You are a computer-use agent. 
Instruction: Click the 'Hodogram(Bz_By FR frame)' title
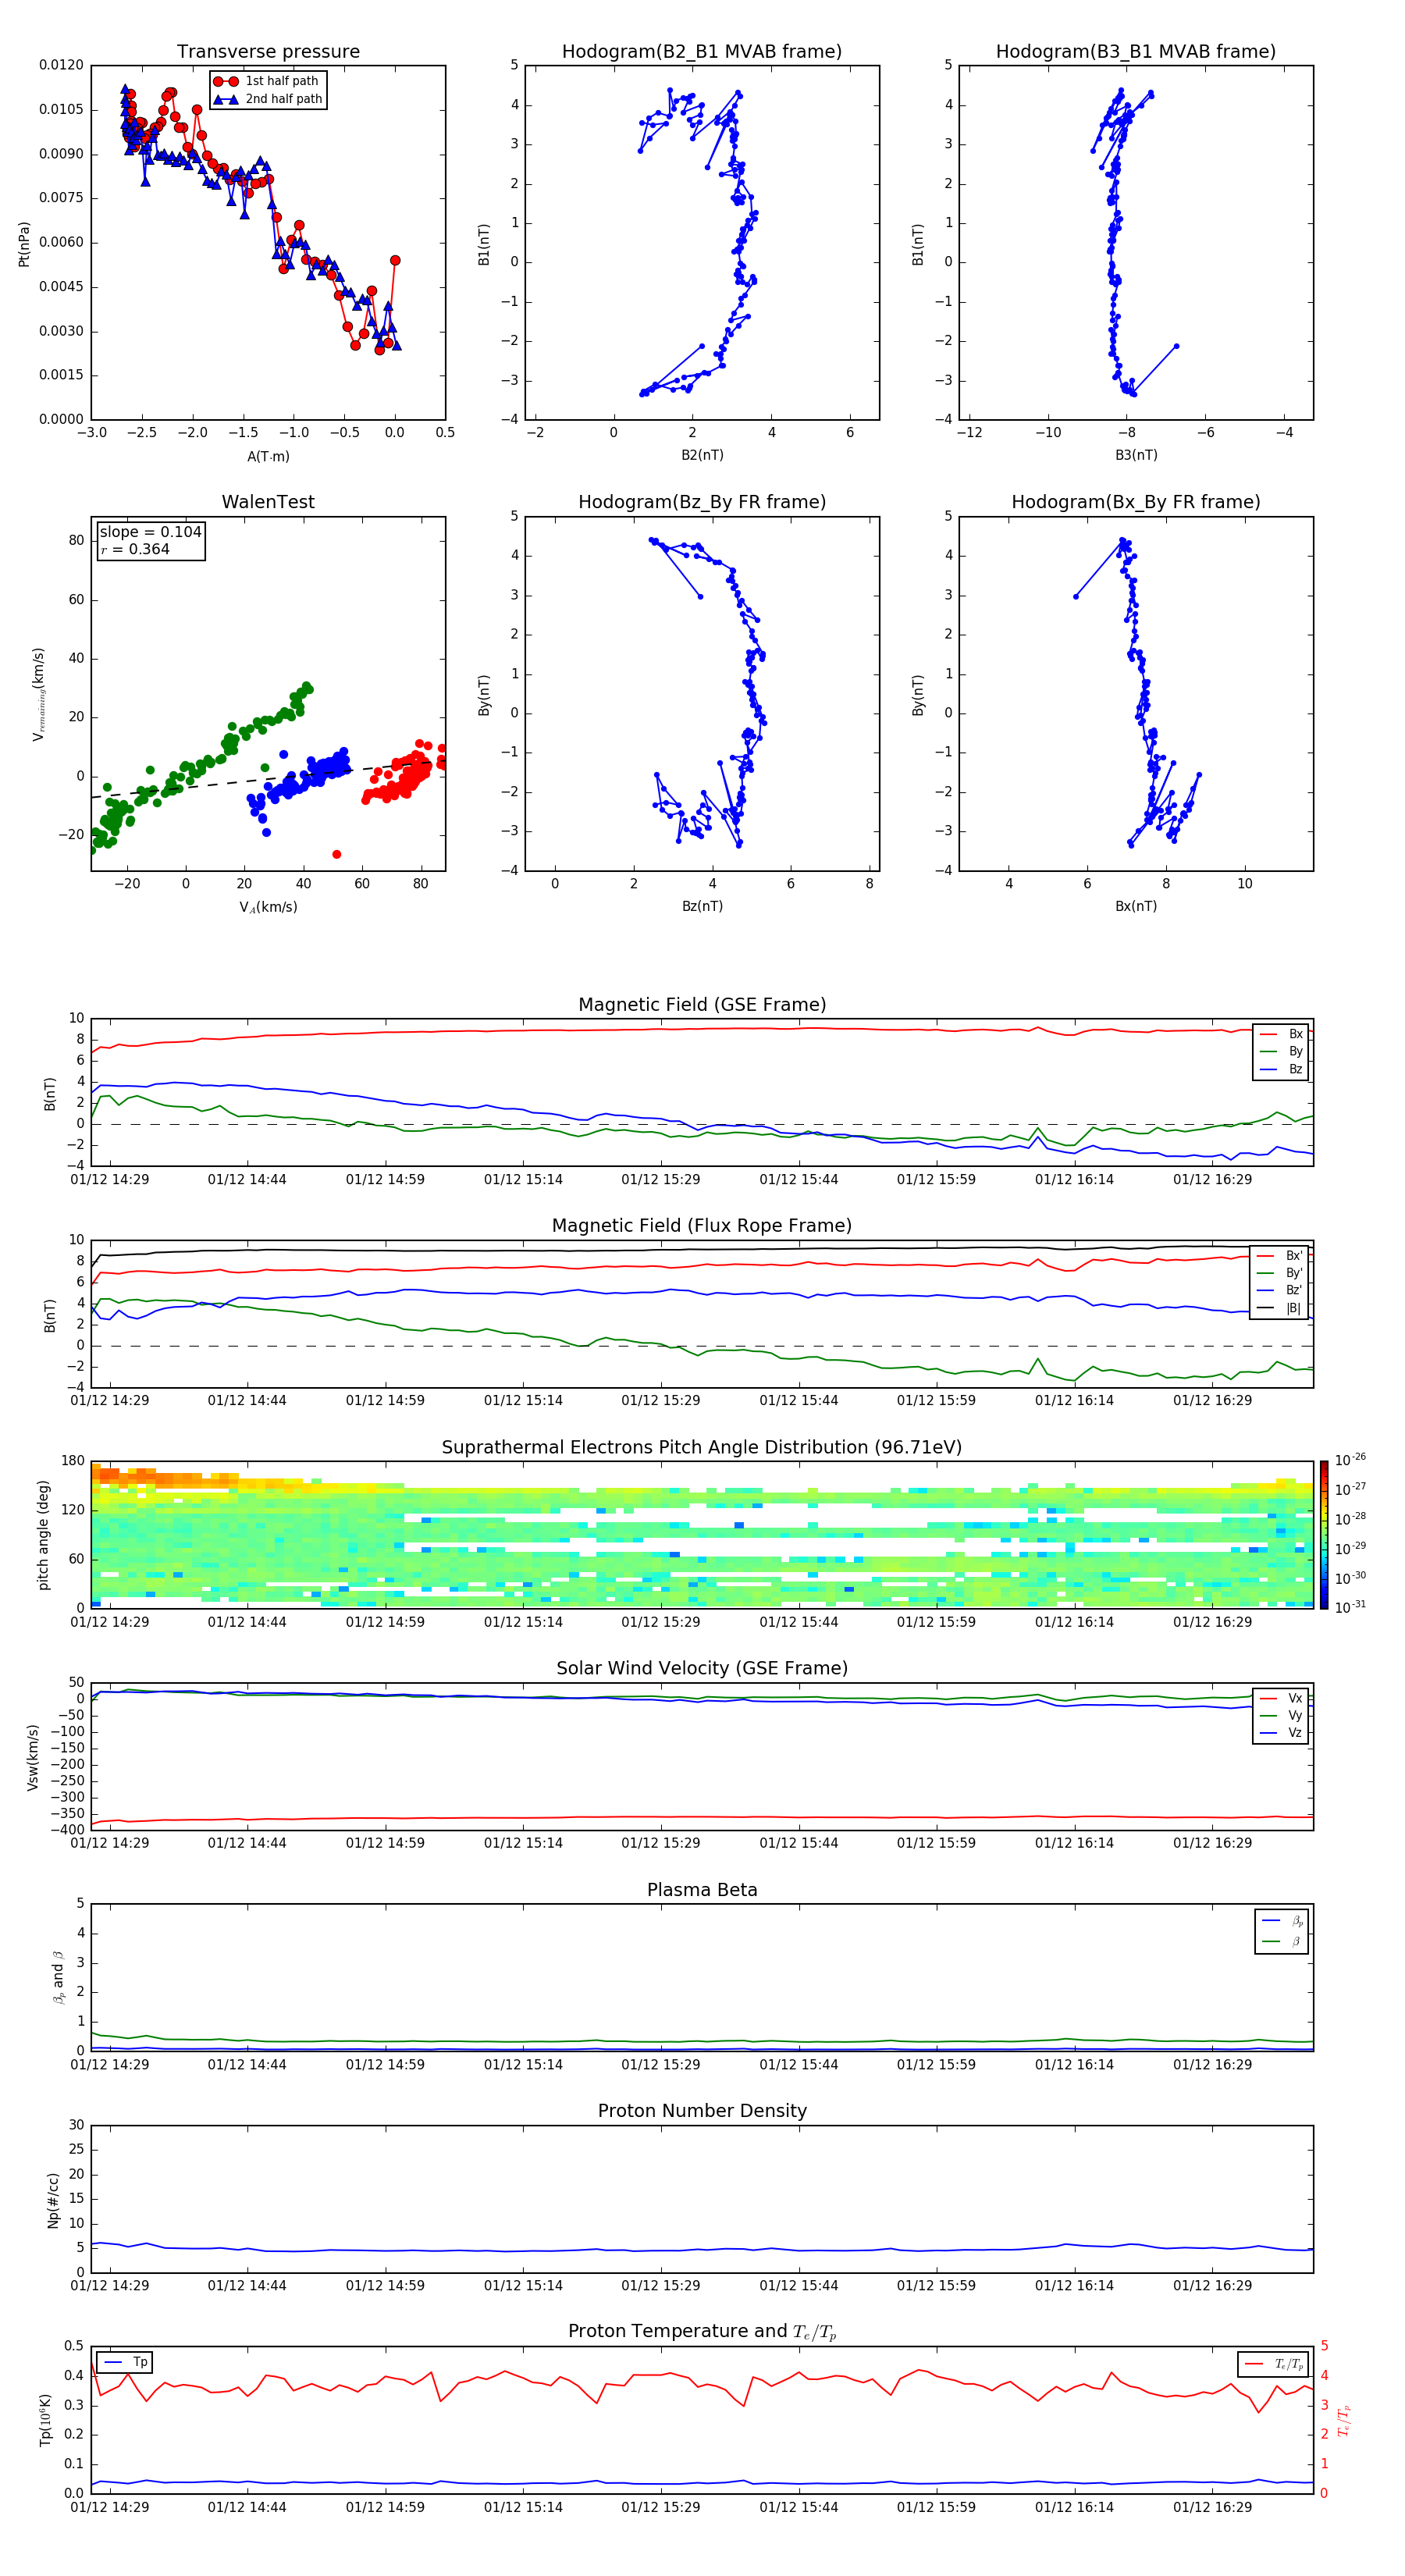[x=702, y=502]
